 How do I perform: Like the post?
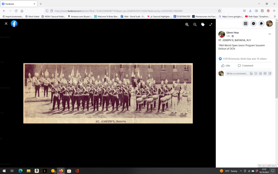[226, 66]
